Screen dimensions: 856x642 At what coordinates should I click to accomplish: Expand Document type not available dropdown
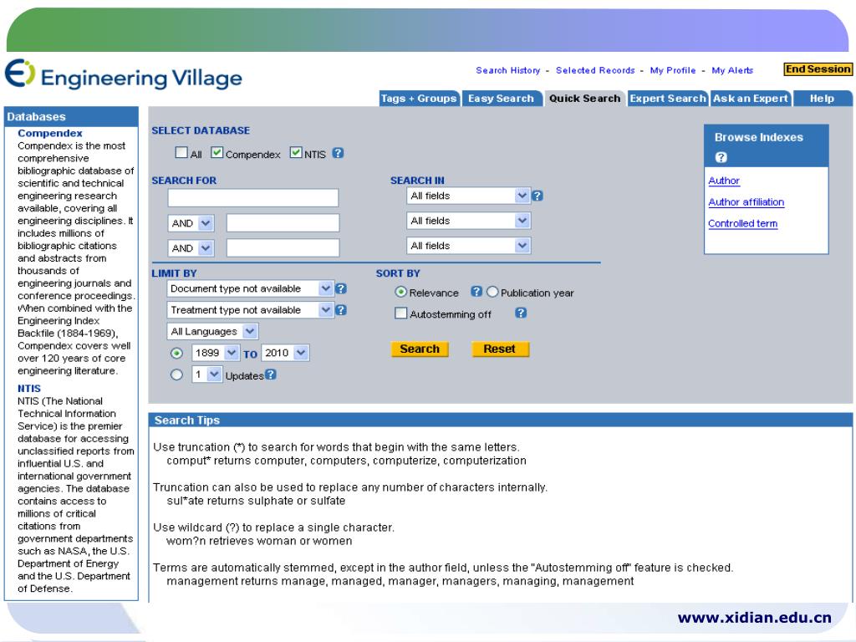point(250,288)
